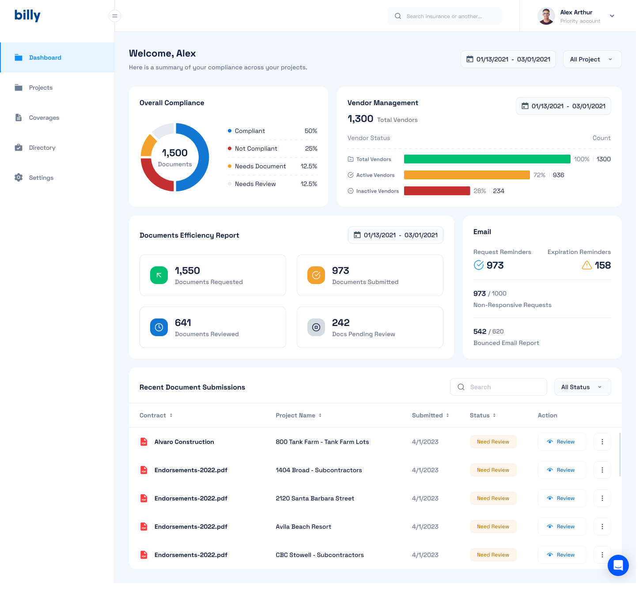Click the green Documents Requested arrow icon
The image size is (643, 591).
tap(159, 275)
